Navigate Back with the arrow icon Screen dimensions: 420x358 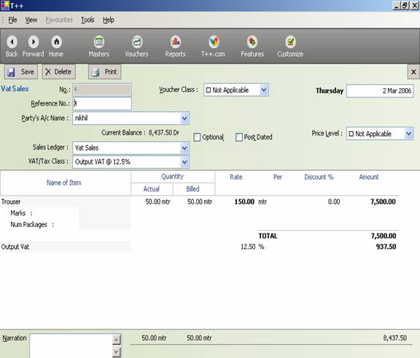coord(12,41)
